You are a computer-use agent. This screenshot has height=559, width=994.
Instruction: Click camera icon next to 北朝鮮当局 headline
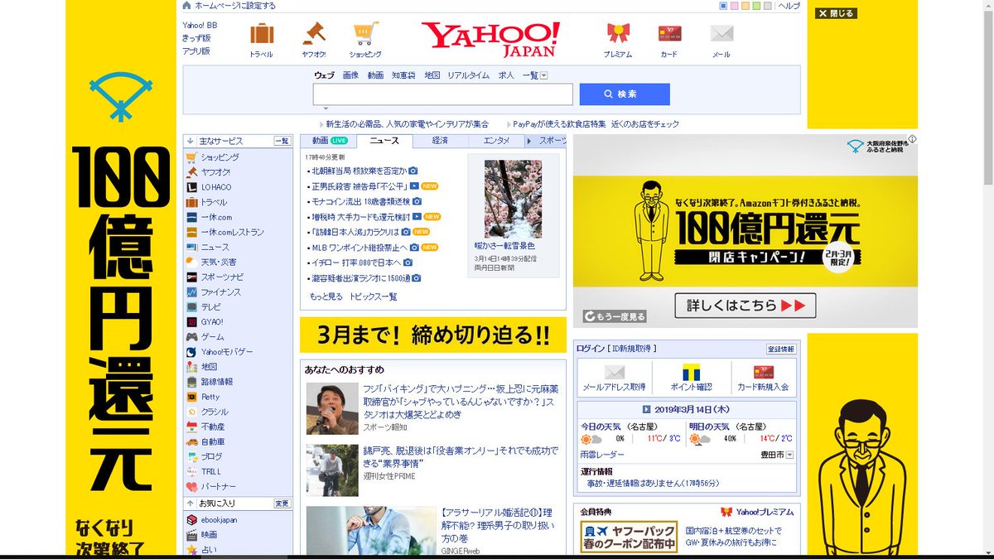(x=413, y=171)
